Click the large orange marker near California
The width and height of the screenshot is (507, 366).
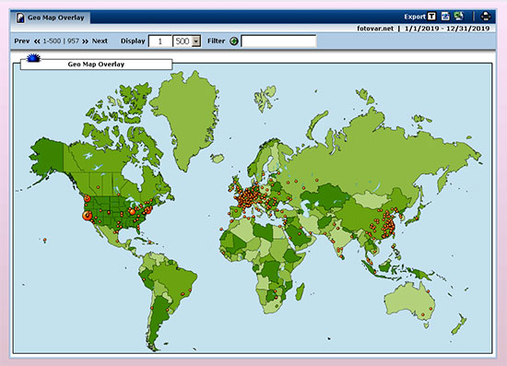(x=87, y=216)
